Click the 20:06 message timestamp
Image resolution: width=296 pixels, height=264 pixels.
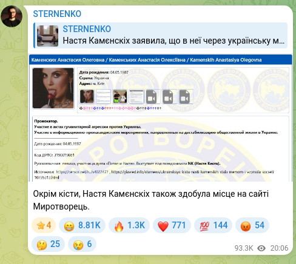[279, 248]
